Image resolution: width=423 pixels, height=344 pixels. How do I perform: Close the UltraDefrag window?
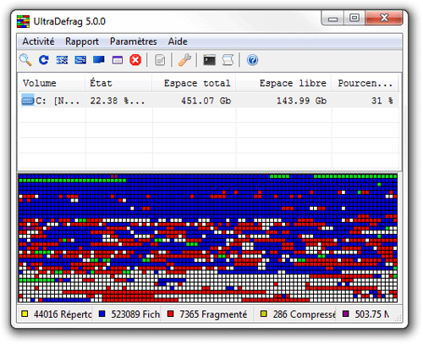point(384,19)
